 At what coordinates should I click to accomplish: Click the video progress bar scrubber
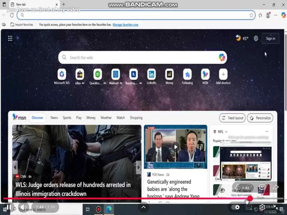(x=250, y=198)
